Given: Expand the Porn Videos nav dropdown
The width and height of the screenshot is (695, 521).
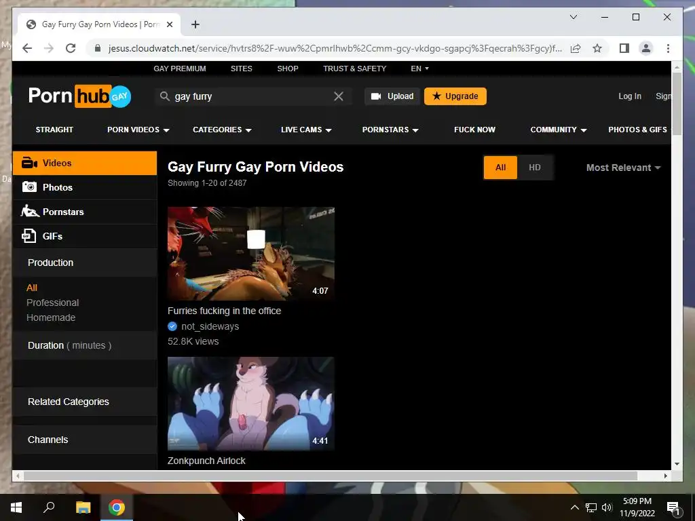Looking at the screenshot, I should tap(138, 130).
